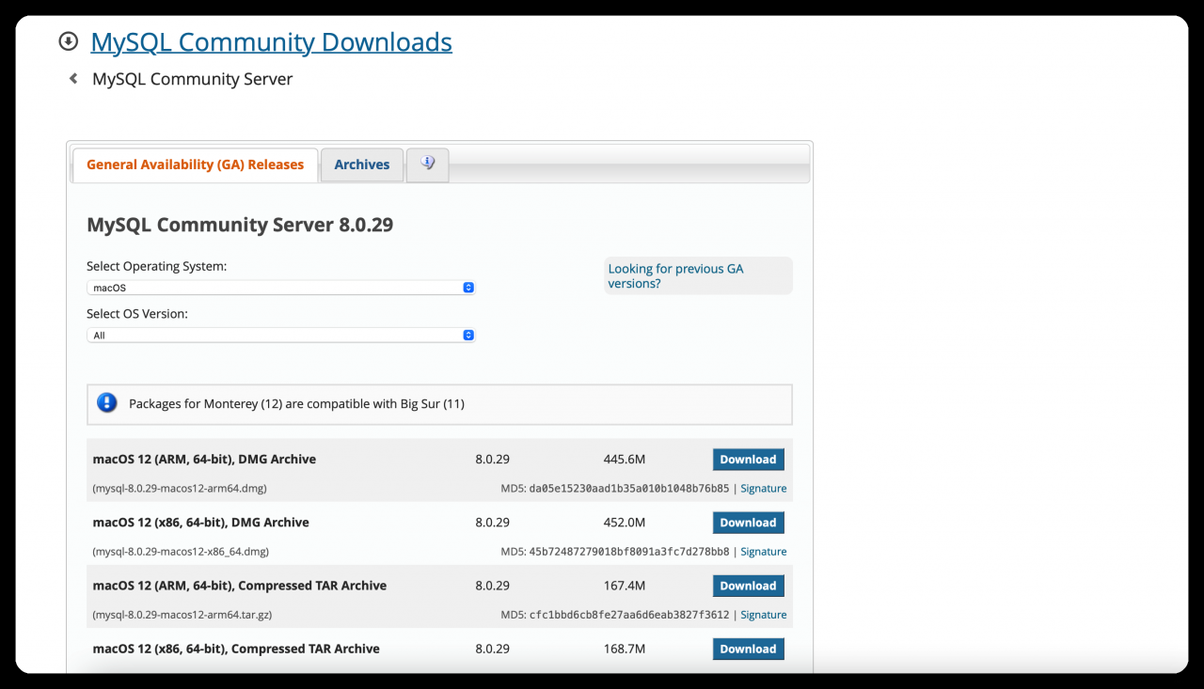Open the Select Operating System dropdown
This screenshot has height=689, width=1204.
click(281, 288)
